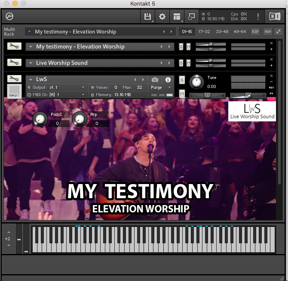Mute the LwS instrument
The height and width of the screenshot is (281, 288).
pyautogui.click(x=182, y=94)
